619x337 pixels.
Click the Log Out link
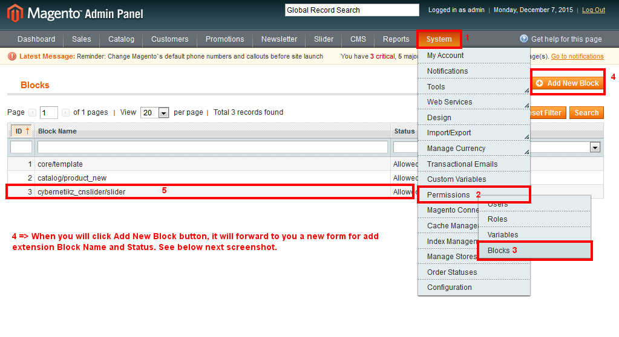[594, 10]
